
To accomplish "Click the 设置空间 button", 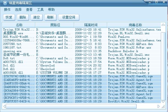I will tap(69, 17).
